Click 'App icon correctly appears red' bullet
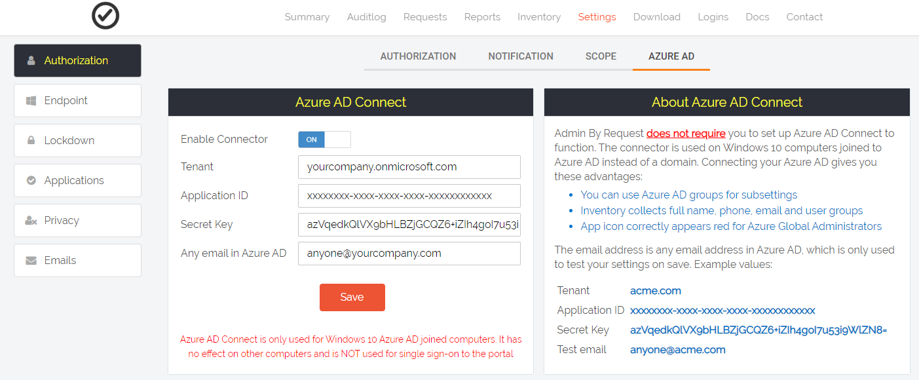 (731, 226)
